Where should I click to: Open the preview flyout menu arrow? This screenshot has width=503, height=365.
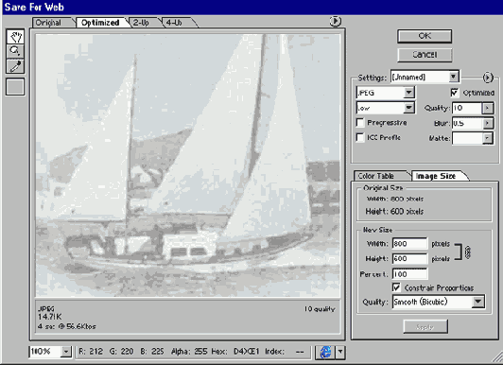pos(336,22)
